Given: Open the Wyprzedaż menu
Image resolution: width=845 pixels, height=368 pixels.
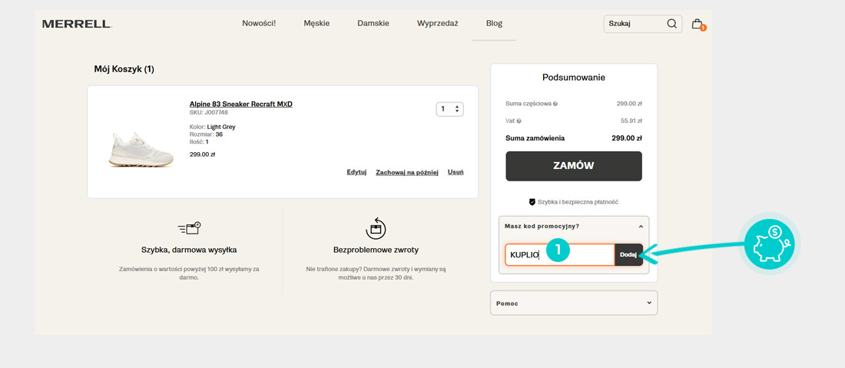Looking at the screenshot, I should [438, 24].
